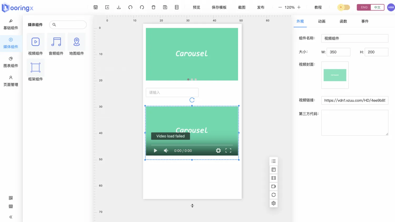Select the audio component icon
The width and height of the screenshot is (395, 222).
[x=56, y=42]
